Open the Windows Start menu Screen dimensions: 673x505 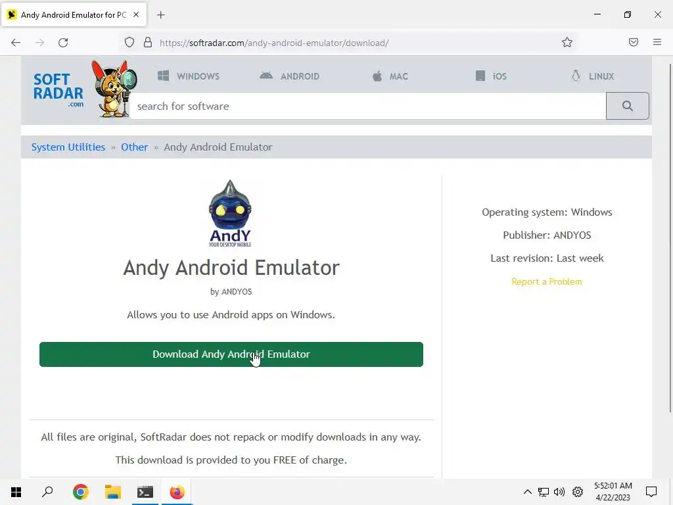click(16, 492)
